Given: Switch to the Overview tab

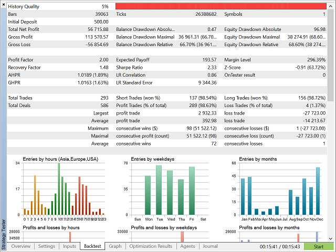Looking at the screenshot, I should point(20,246).
